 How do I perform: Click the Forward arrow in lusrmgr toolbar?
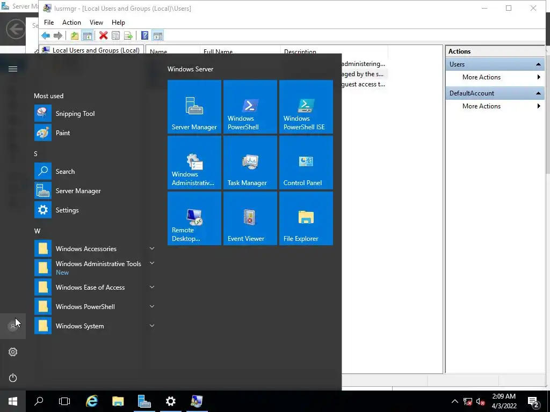58,35
